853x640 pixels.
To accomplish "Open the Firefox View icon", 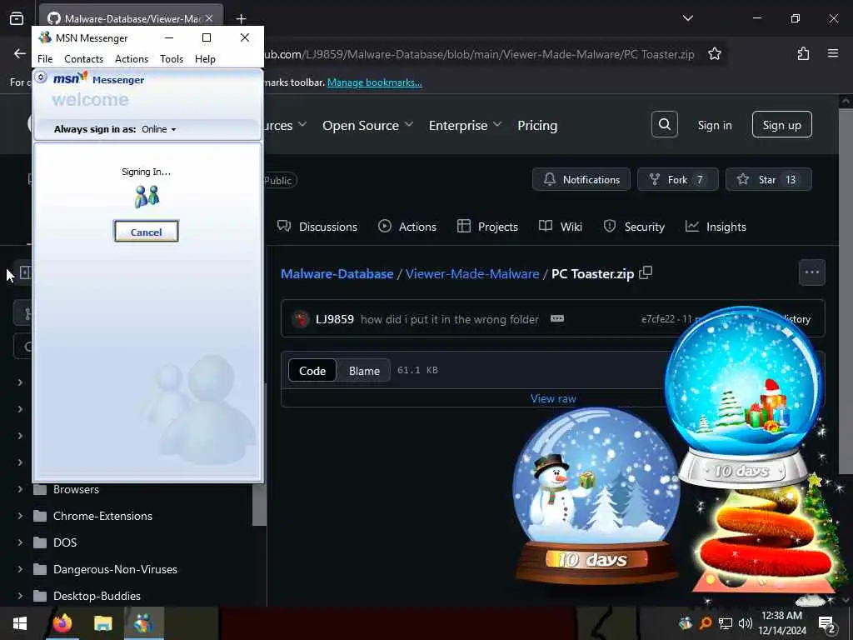I will click(x=17, y=18).
